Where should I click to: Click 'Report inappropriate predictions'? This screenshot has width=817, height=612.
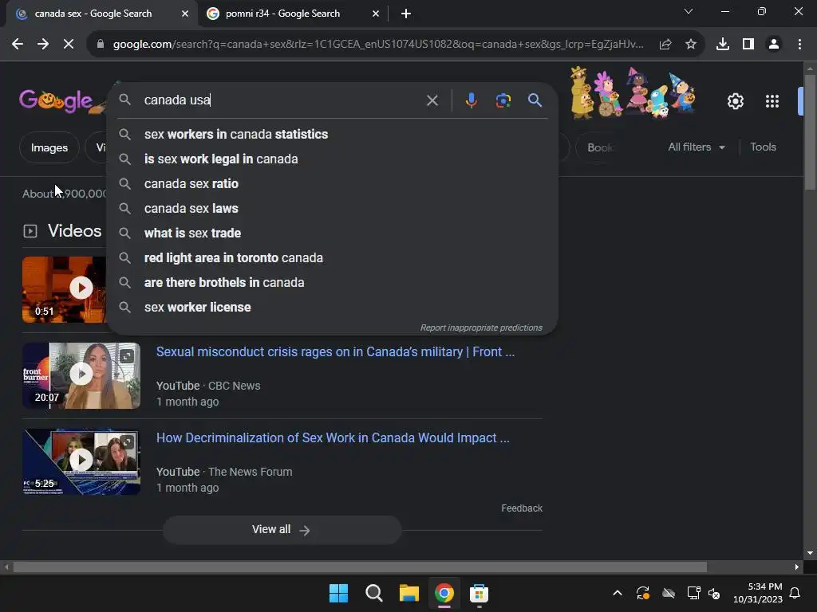[x=481, y=328]
